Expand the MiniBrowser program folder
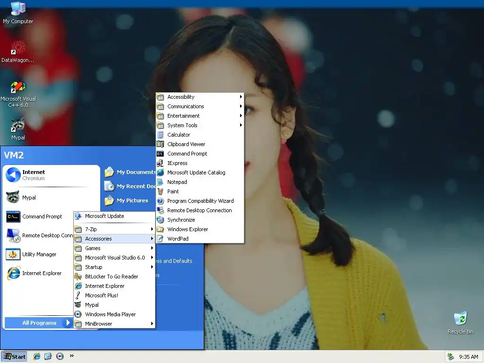Screen dimensions: 484x363 click(x=114, y=324)
